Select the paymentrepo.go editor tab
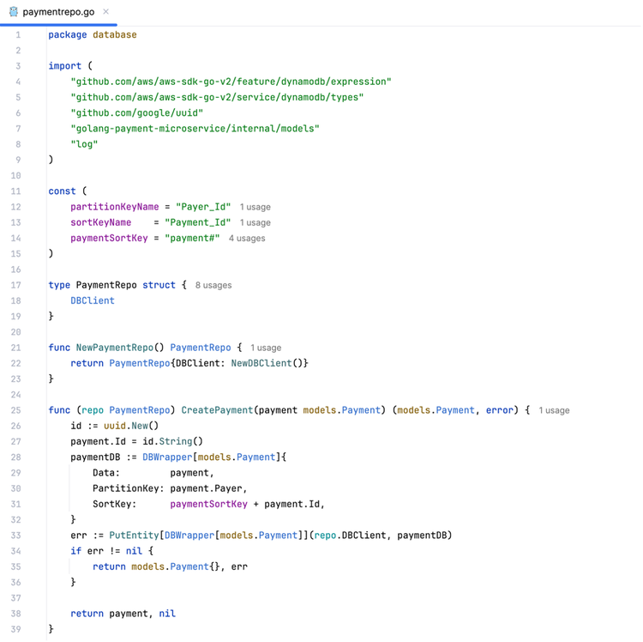 click(58, 12)
